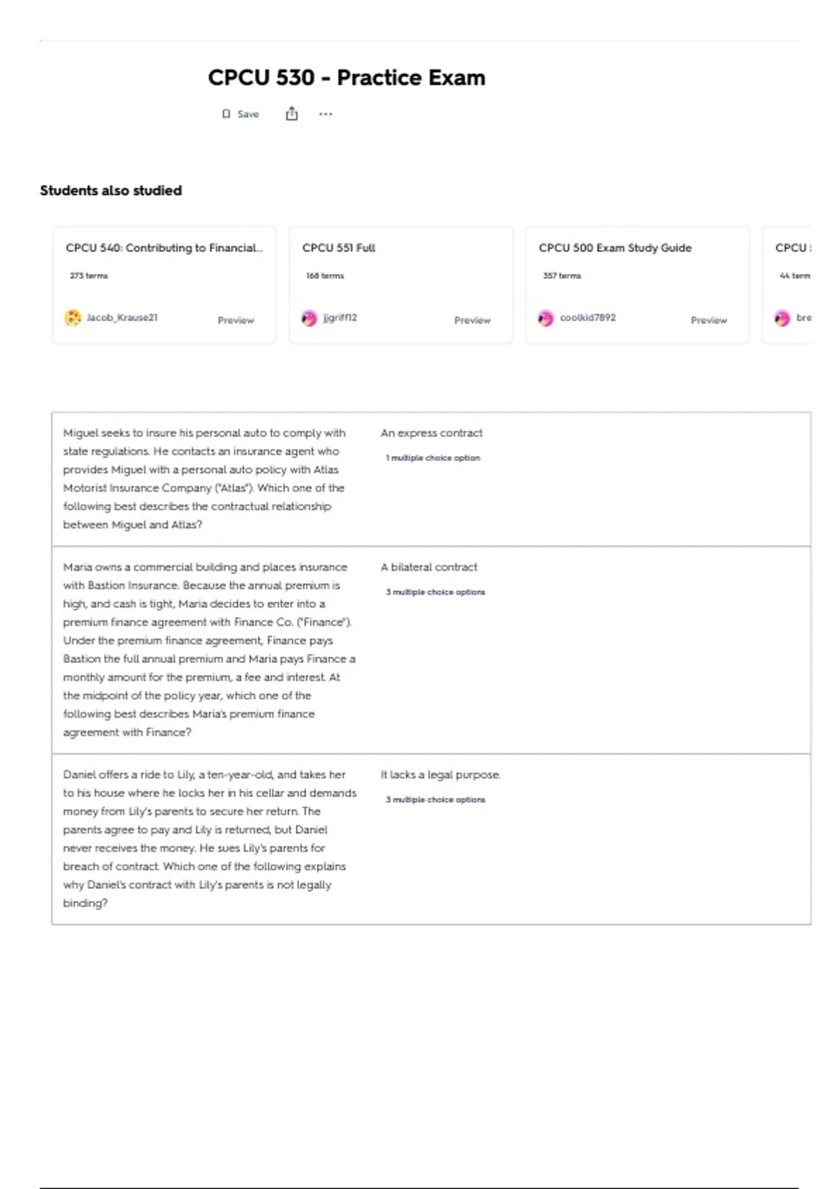
Task: Preview the CPCU 540 study set
Action: coord(236,320)
